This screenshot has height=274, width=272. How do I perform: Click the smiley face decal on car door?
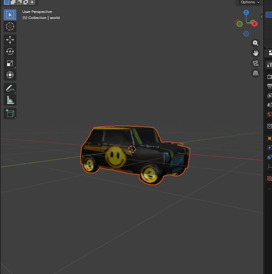pyautogui.click(x=115, y=157)
